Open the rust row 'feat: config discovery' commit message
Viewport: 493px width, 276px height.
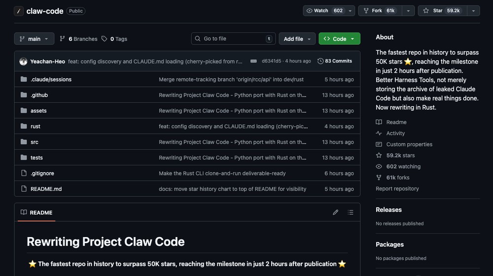[233, 126]
